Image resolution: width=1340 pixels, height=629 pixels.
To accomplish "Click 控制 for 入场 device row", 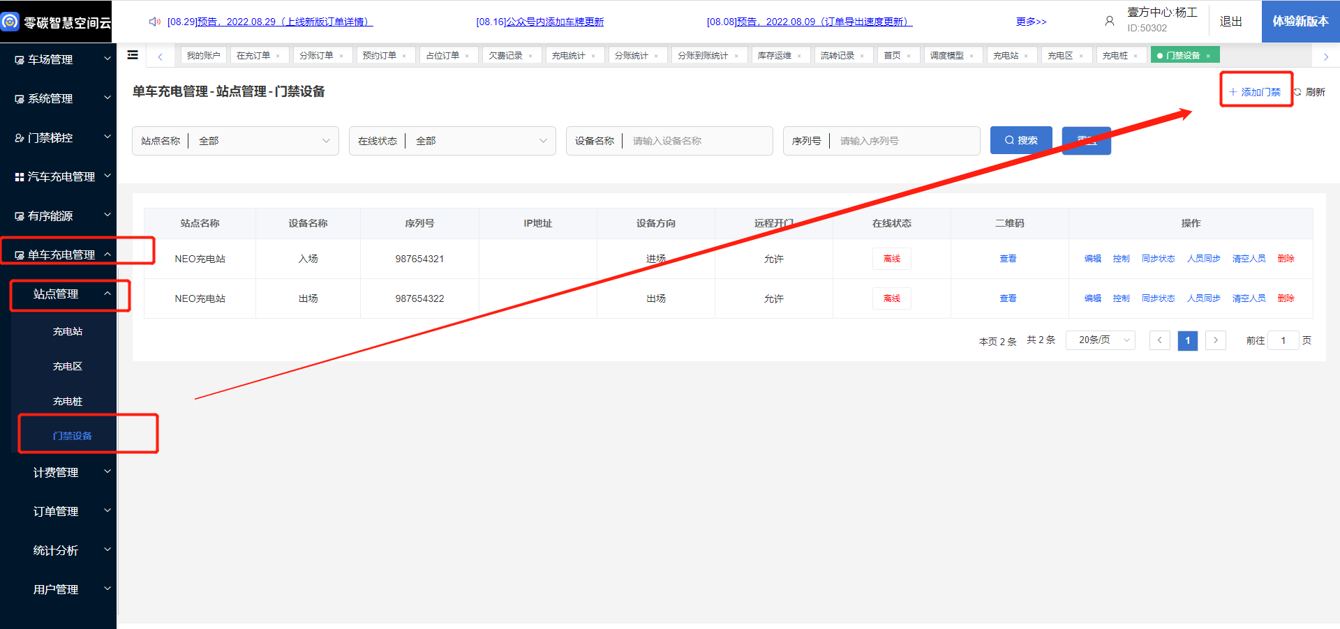I will [x=1122, y=259].
